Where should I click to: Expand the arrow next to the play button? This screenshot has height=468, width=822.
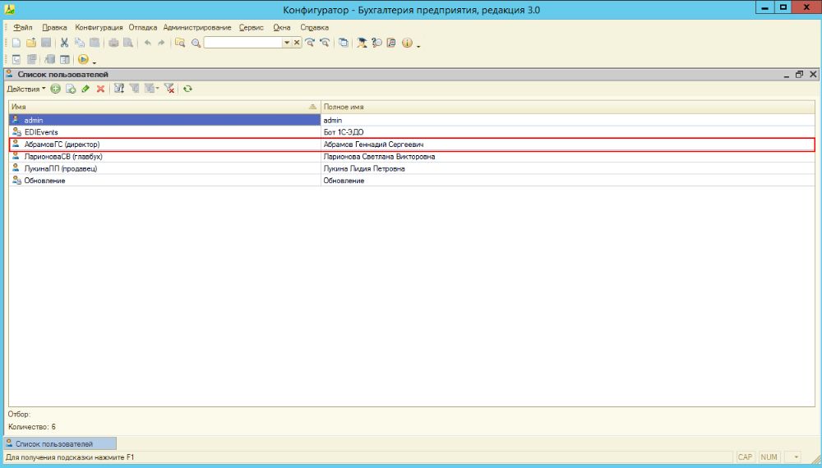(95, 62)
